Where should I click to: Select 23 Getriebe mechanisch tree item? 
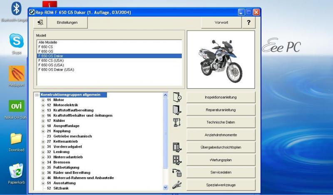coord(69,136)
